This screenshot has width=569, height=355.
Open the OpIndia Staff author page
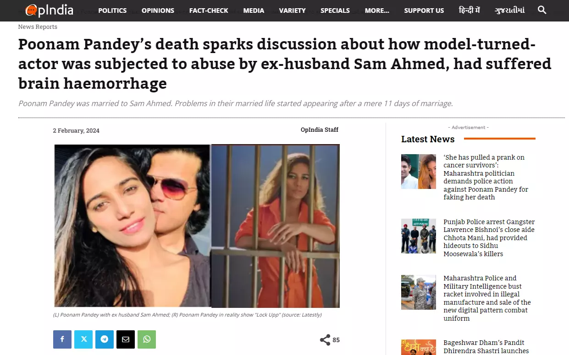(x=320, y=130)
